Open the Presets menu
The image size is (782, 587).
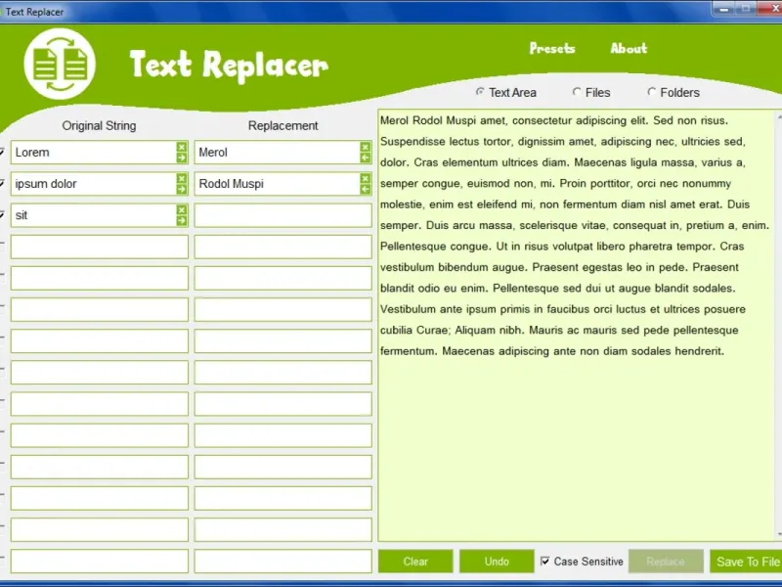coord(552,48)
